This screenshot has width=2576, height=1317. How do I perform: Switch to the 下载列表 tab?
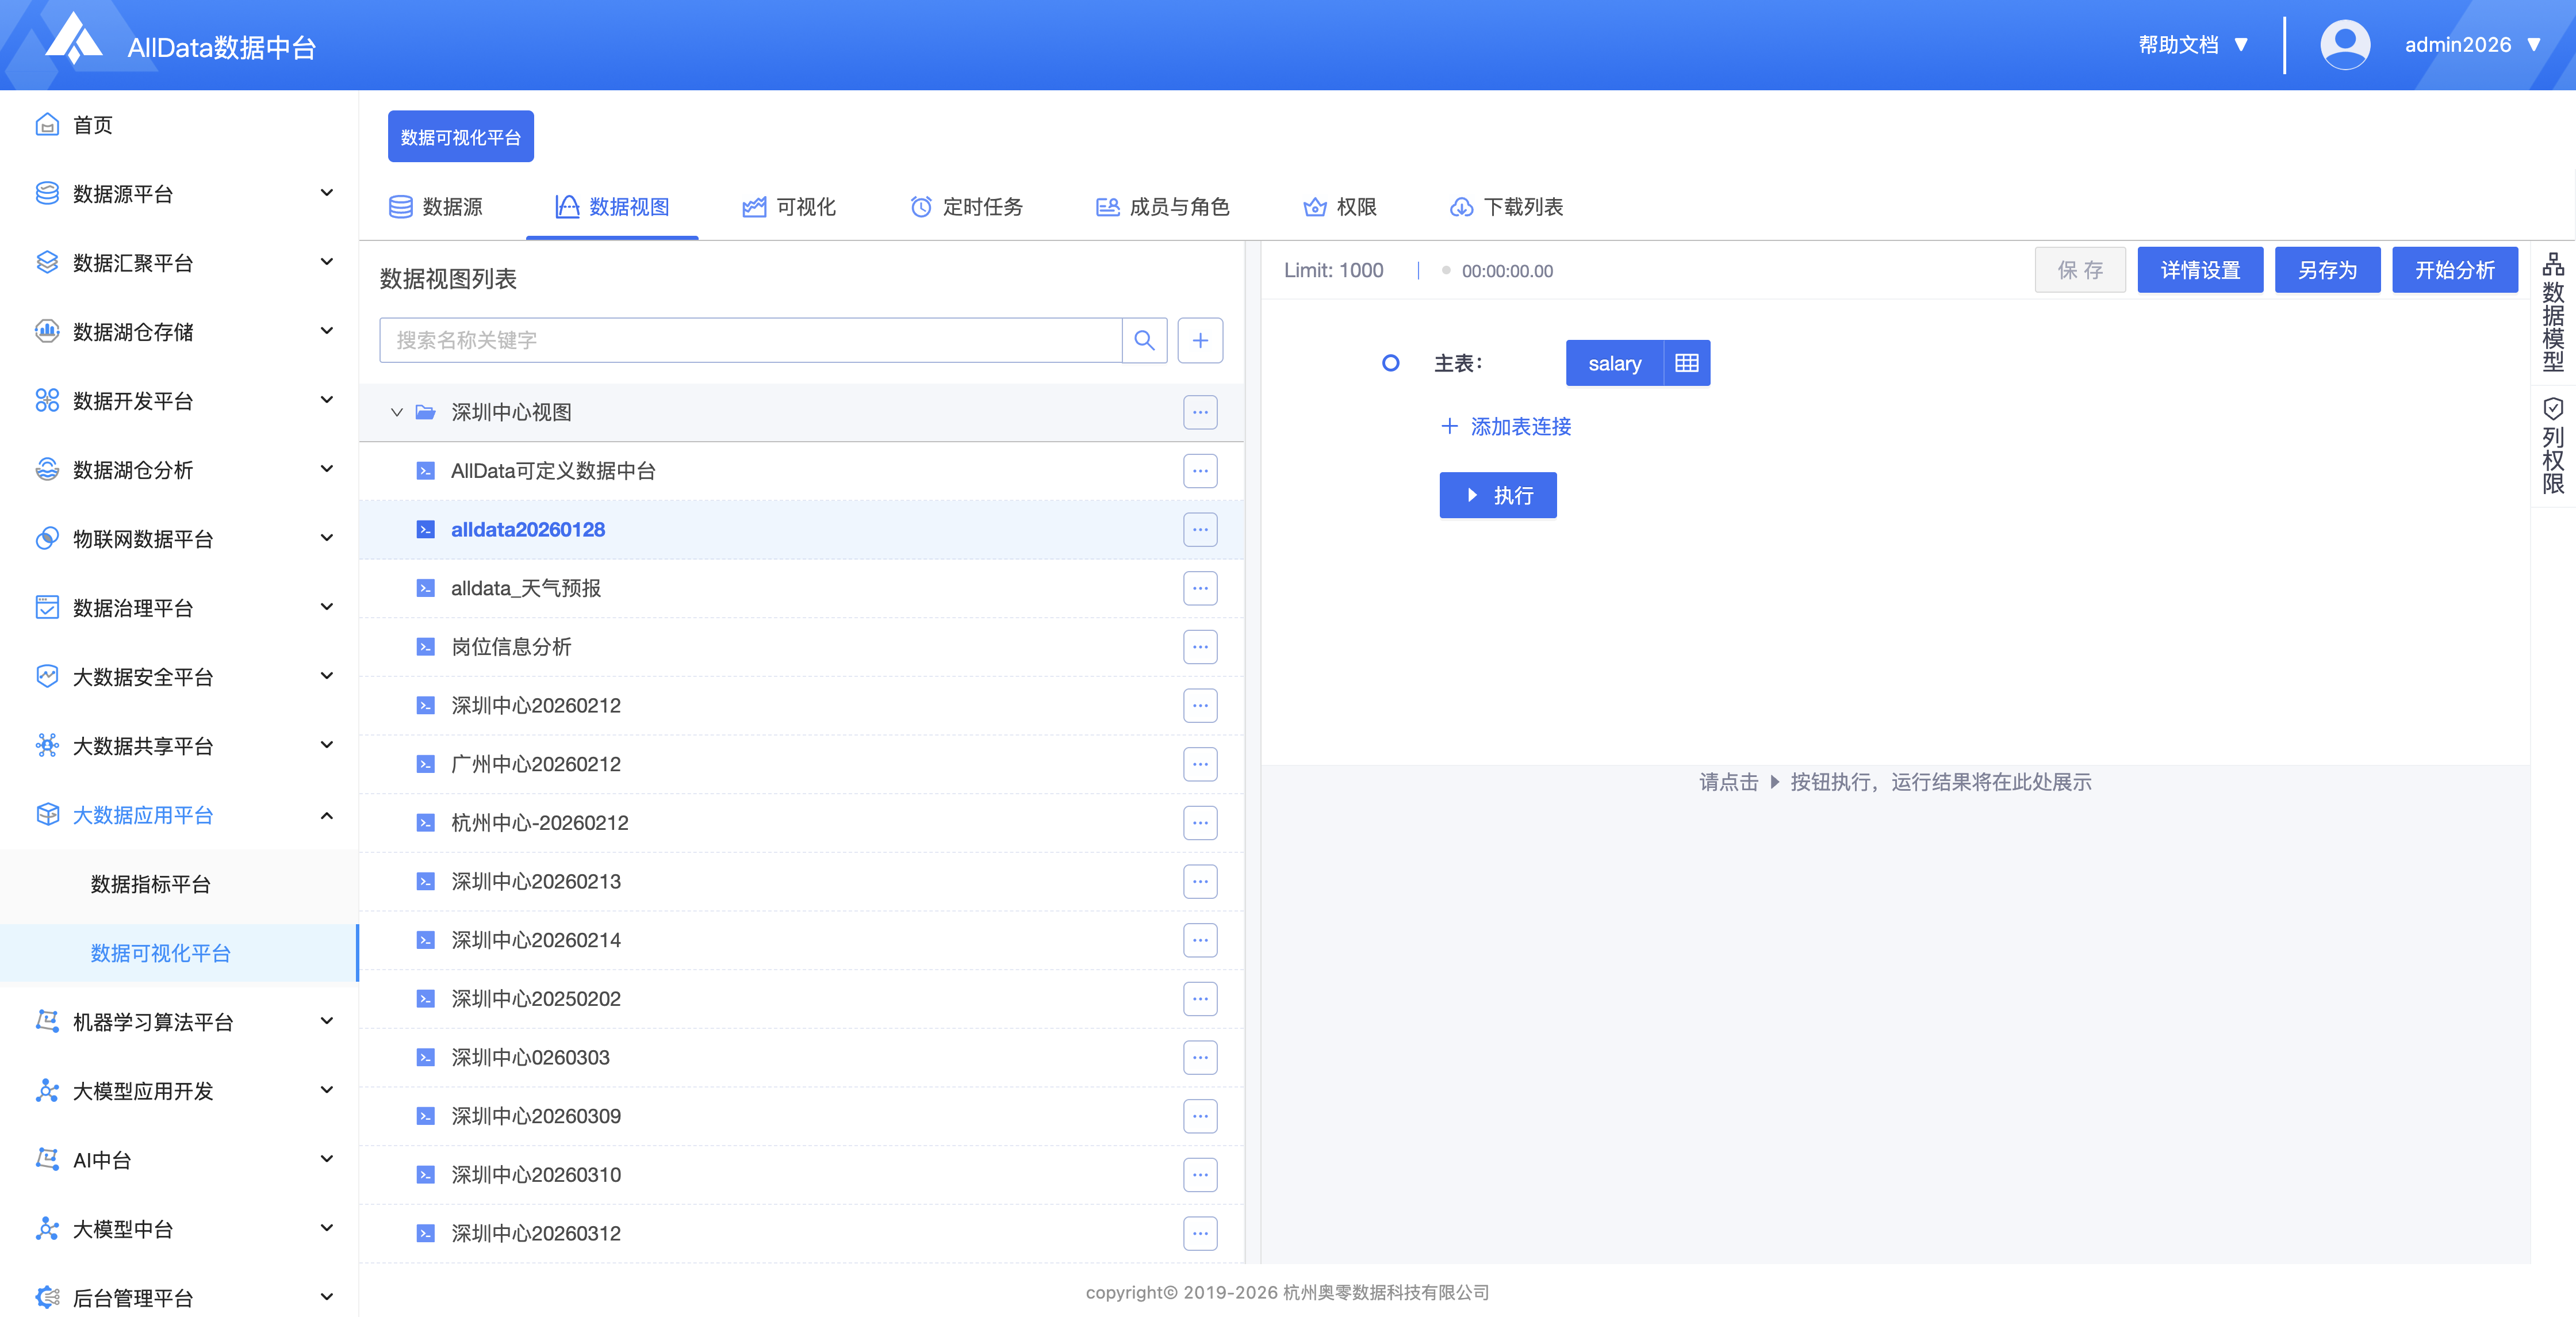coord(1506,207)
